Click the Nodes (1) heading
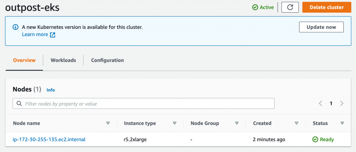 (x=27, y=89)
